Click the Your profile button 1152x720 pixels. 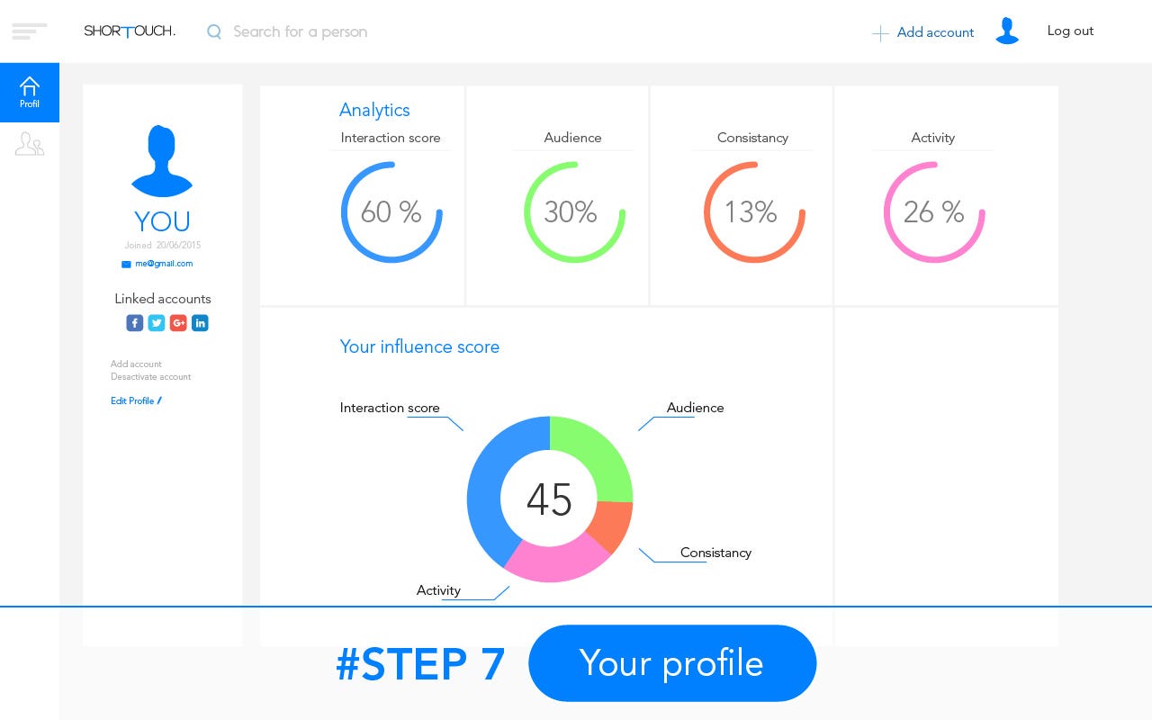click(672, 663)
